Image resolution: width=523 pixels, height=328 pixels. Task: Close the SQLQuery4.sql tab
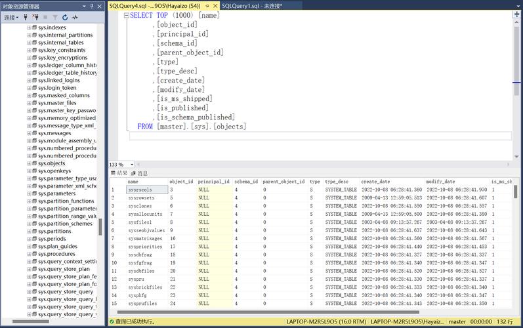[215, 6]
